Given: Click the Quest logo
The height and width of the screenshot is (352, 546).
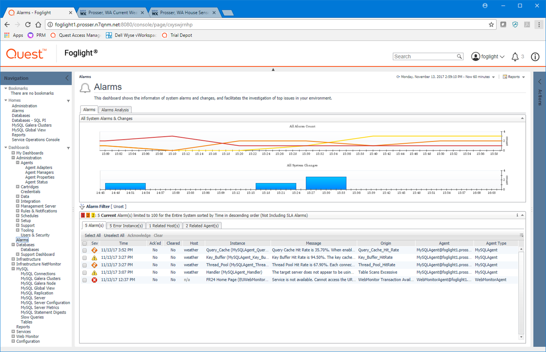Looking at the screenshot, I should pos(26,54).
